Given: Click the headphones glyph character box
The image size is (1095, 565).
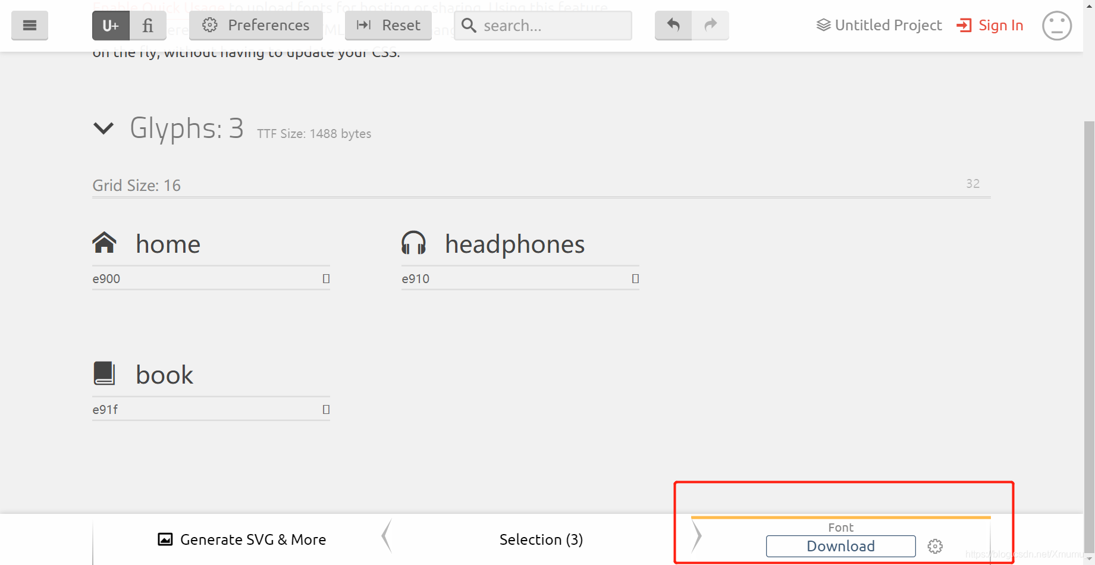Looking at the screenshot, I should tap(635, 278).
